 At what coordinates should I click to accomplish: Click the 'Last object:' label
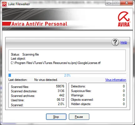click(x=18, y=58)
